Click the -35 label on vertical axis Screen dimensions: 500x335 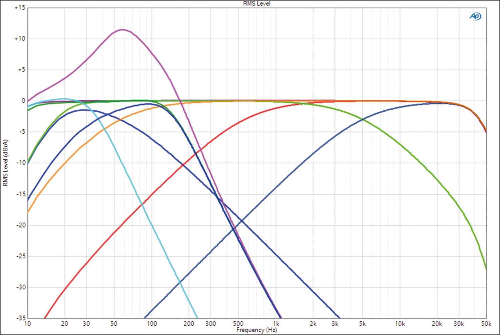[21, 318]
